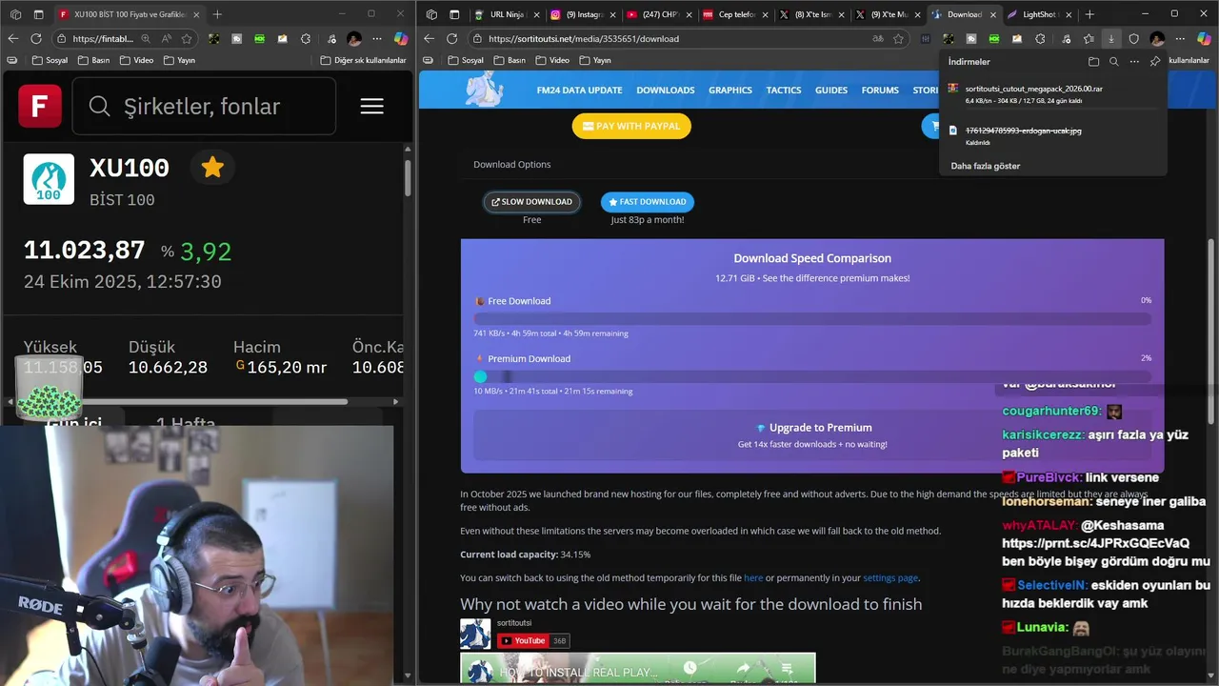The width and height of the screenshot is (1219, 686).
Task: Open the DOWNLOADS nav menu
Action: click(665, 91)
